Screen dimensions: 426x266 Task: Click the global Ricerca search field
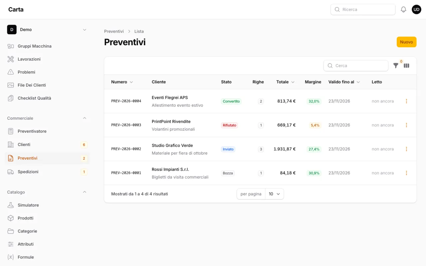tap(363, 10)
